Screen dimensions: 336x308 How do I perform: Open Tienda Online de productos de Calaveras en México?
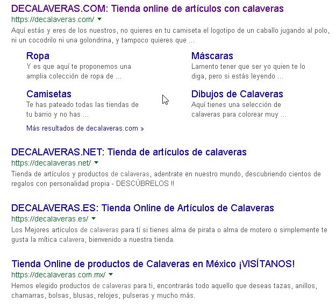[153, 264]
